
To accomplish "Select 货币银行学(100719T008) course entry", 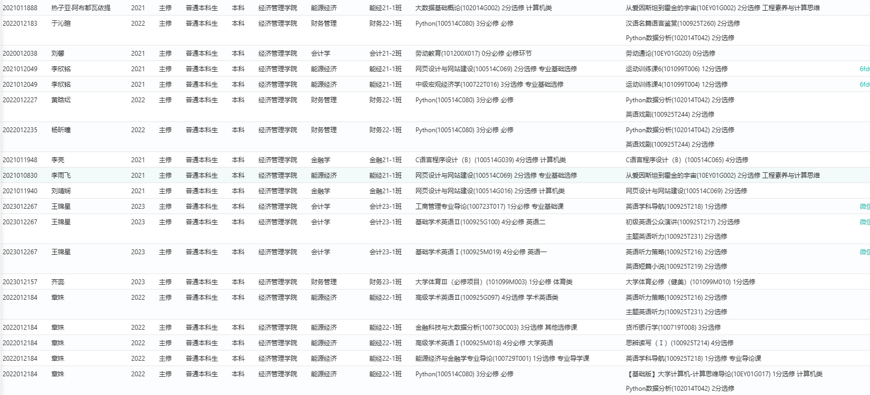I will coord(673,328).
